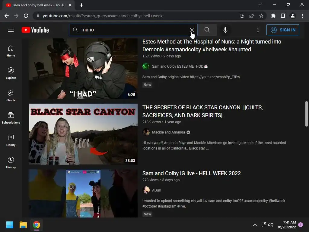The image size is (309, 232).
Task: Open Library in the sidebar
Action: (11, 140)
